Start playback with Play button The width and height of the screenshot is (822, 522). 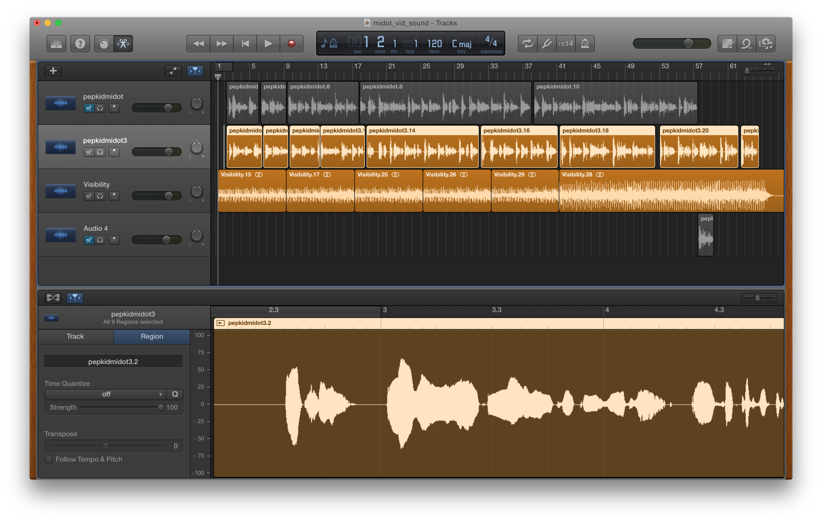pyautogui.click(x=268, y=44)
